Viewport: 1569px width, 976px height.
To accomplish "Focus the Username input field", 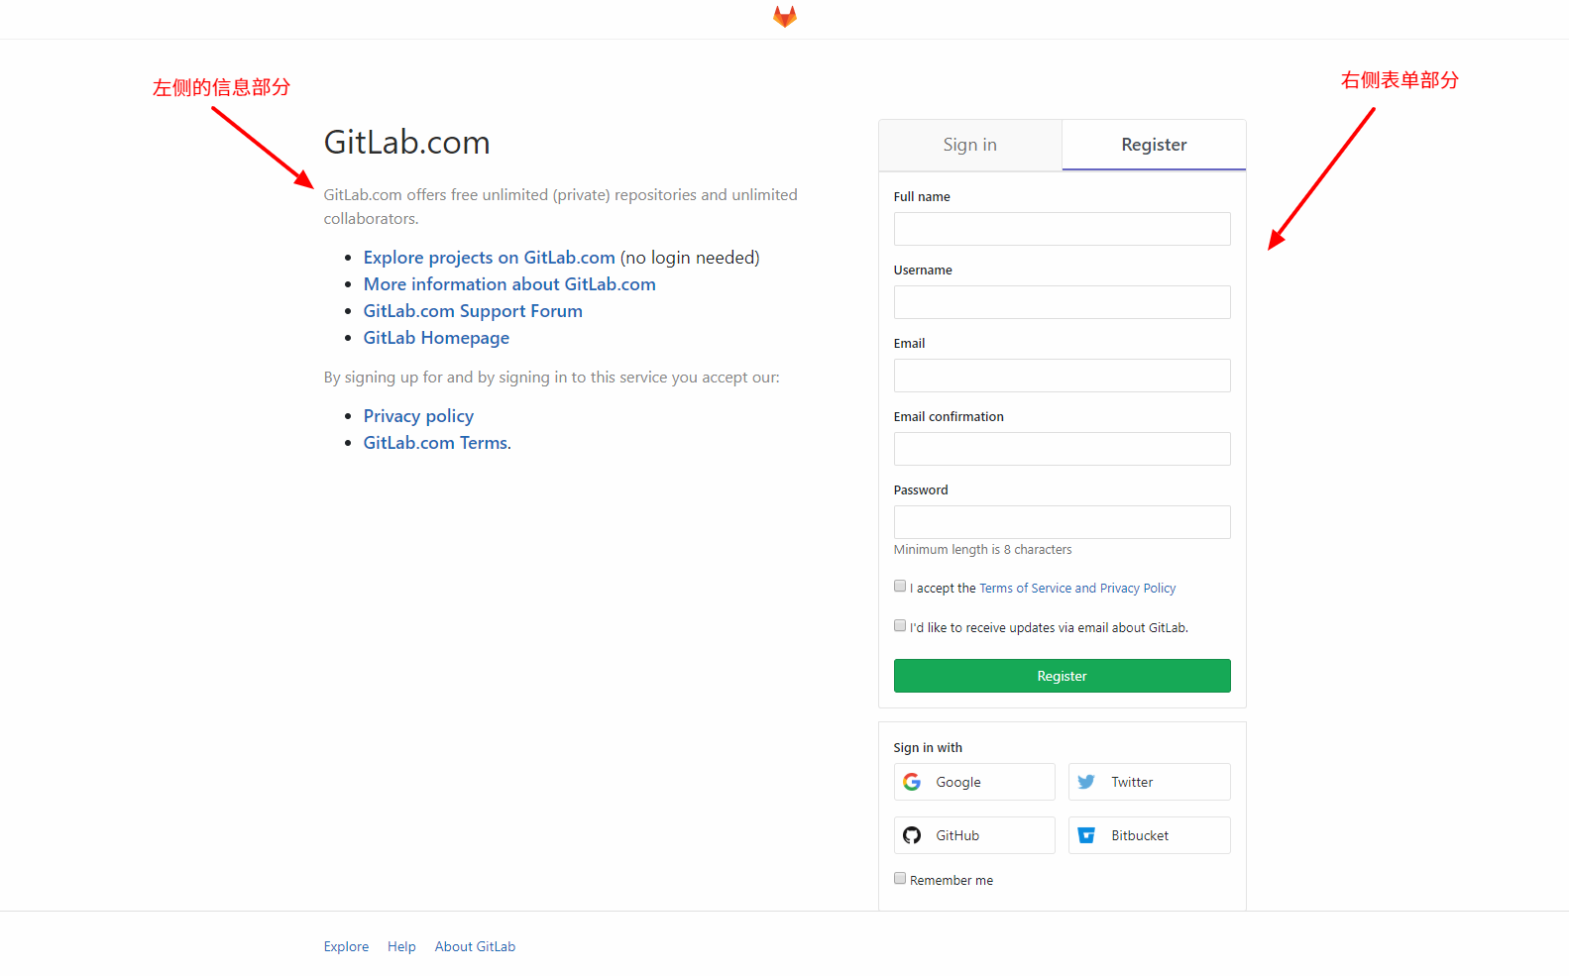I will click(x=1062, y=302).
